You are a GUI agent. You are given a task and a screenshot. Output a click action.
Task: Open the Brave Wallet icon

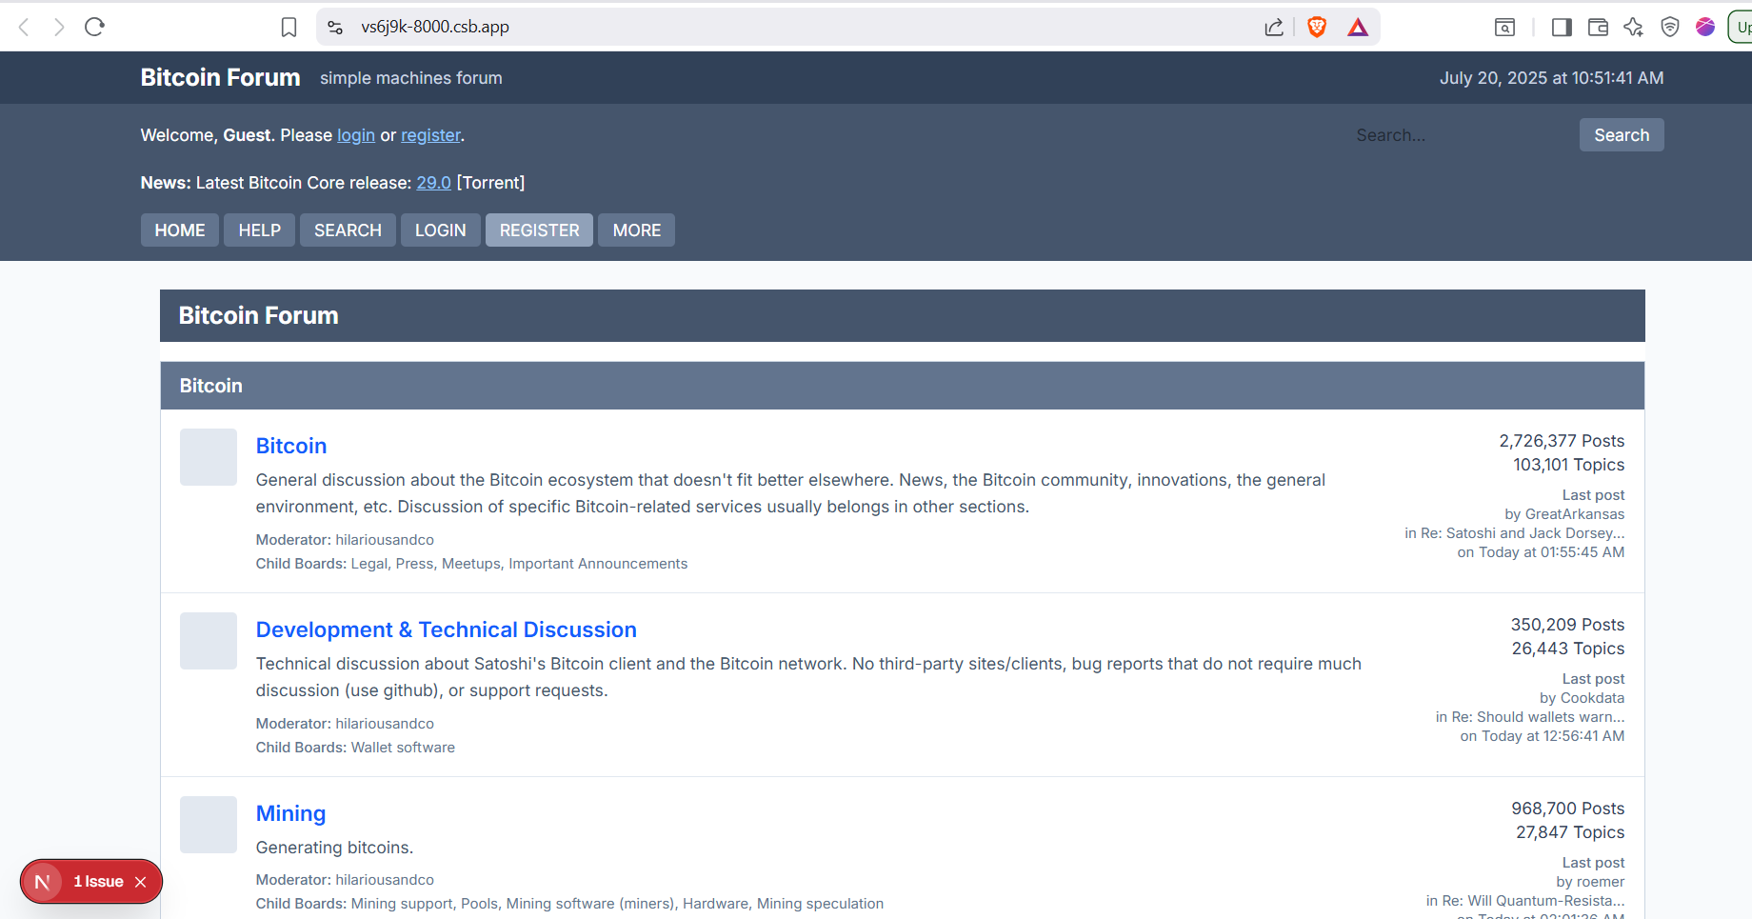(x=1598, y=27)
